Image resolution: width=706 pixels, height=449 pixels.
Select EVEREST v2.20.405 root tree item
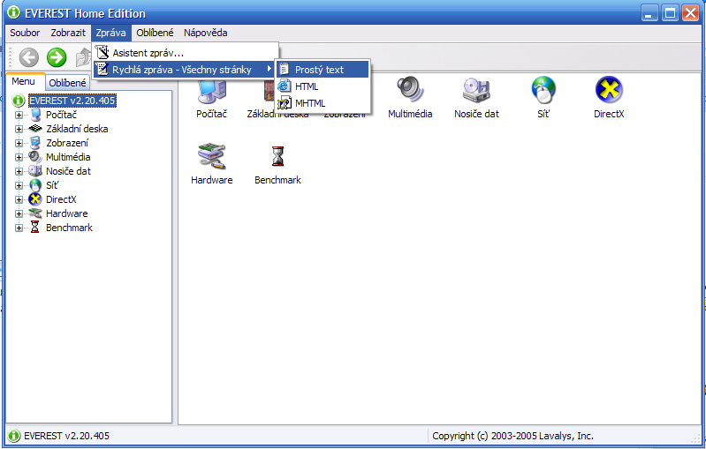click(72, 101)
